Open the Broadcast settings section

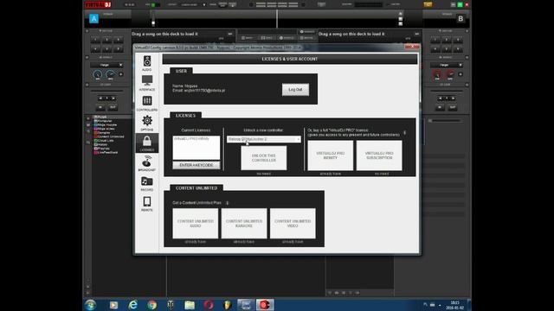click(x=147, y=163)
